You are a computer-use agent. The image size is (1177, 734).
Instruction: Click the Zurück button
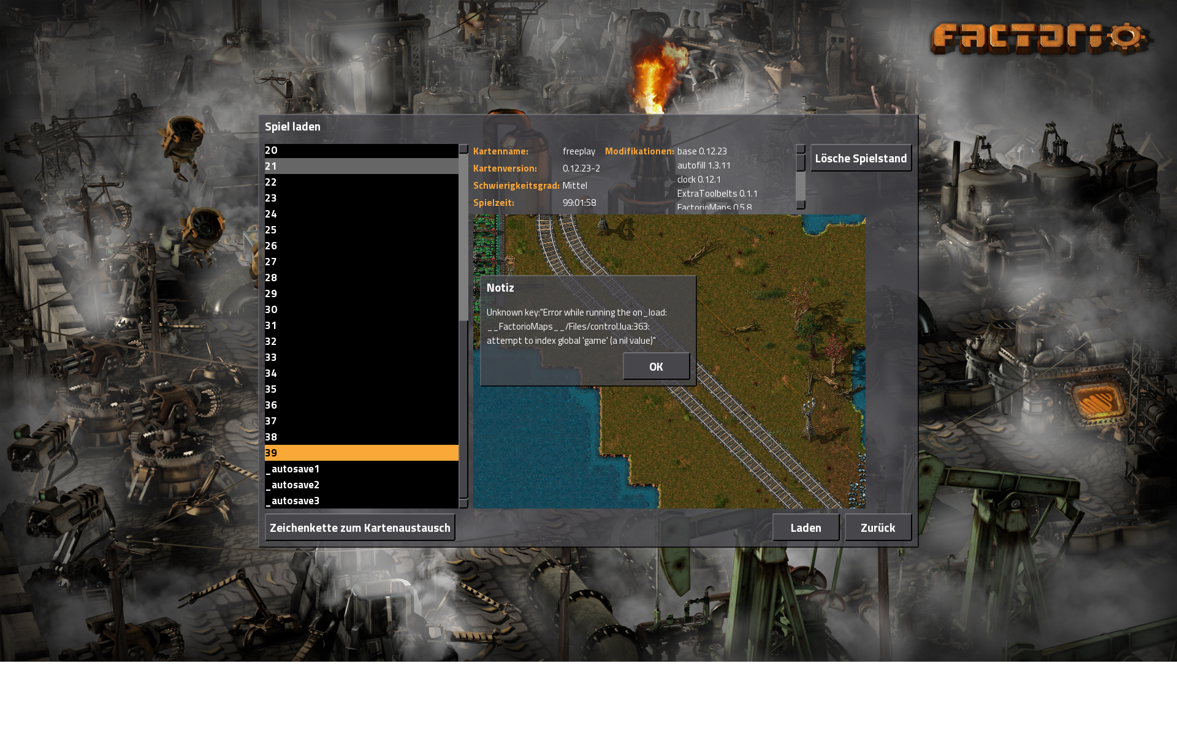[877, 528]
